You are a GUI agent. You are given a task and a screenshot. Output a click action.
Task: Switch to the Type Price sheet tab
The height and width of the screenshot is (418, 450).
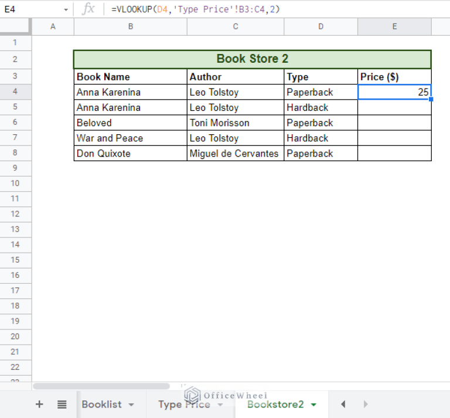184,404
